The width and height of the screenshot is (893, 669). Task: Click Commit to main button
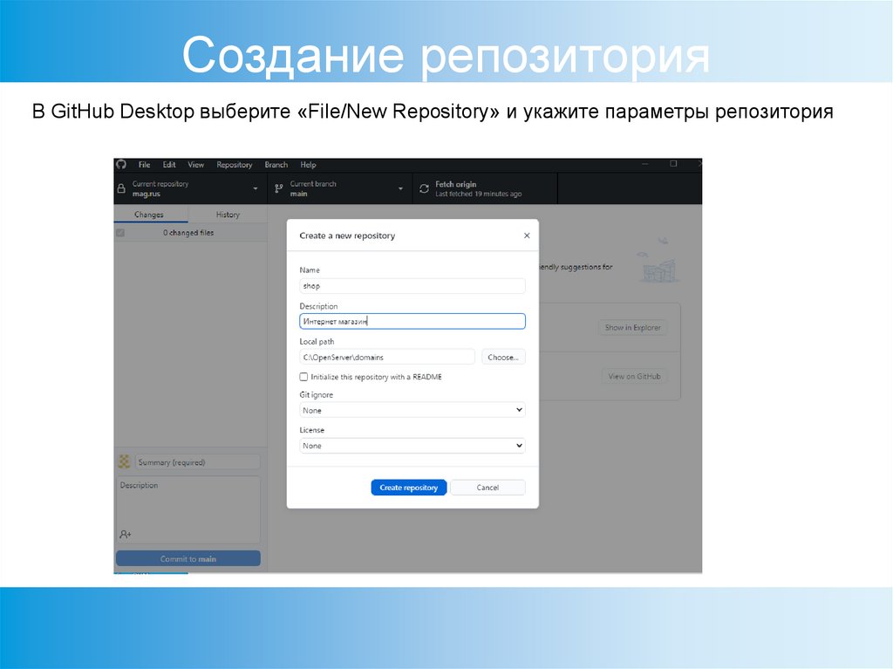click(188, 558)
